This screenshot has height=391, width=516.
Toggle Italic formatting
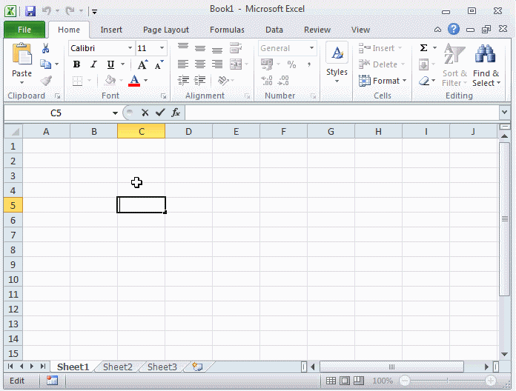(93, 64)
